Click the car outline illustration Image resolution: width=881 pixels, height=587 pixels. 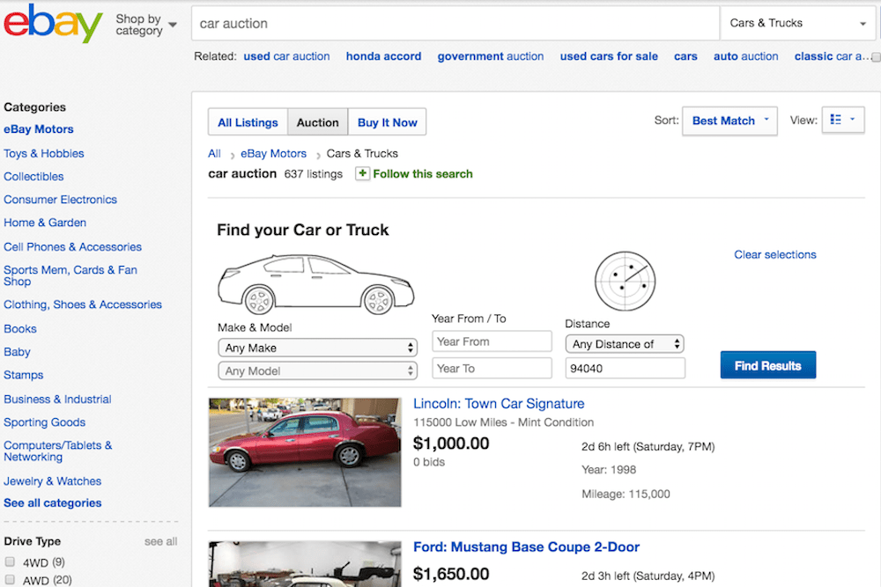click(x=315, y=284)
